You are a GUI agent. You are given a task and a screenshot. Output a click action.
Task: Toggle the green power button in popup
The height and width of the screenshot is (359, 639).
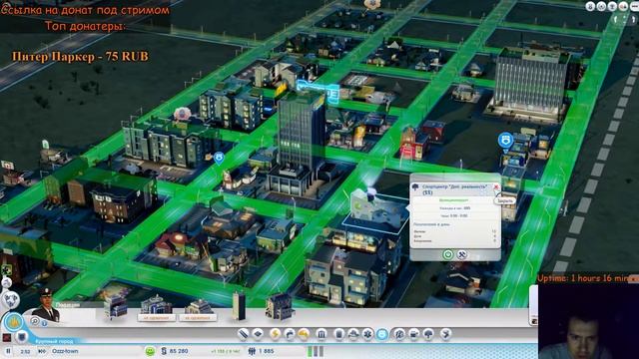pyautogui.click(x=448, y=255)
